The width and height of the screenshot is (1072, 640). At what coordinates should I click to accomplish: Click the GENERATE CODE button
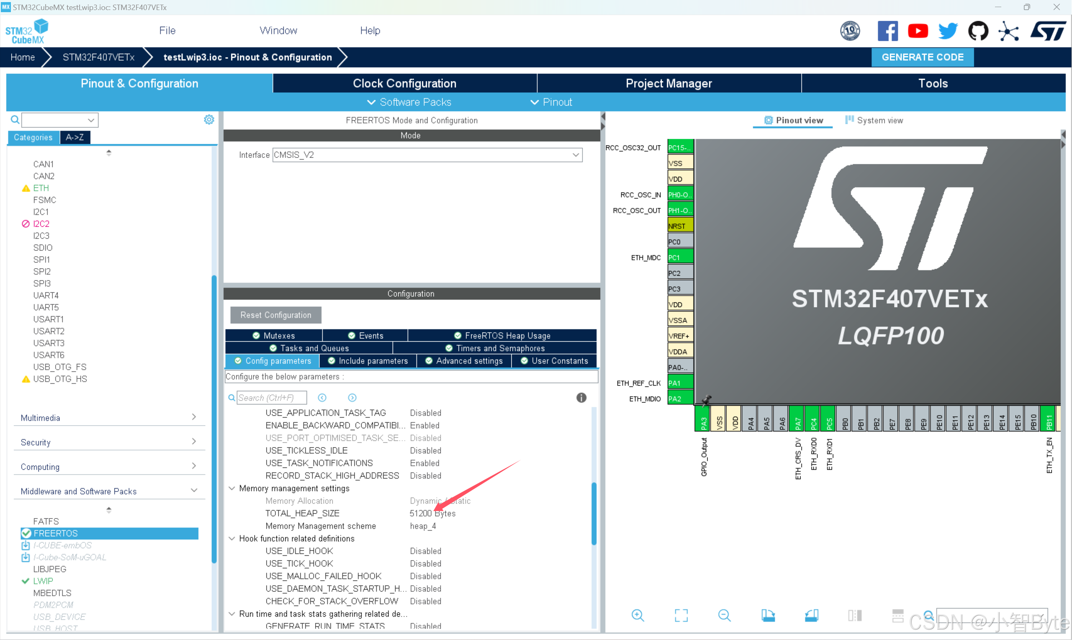[923, 57]
